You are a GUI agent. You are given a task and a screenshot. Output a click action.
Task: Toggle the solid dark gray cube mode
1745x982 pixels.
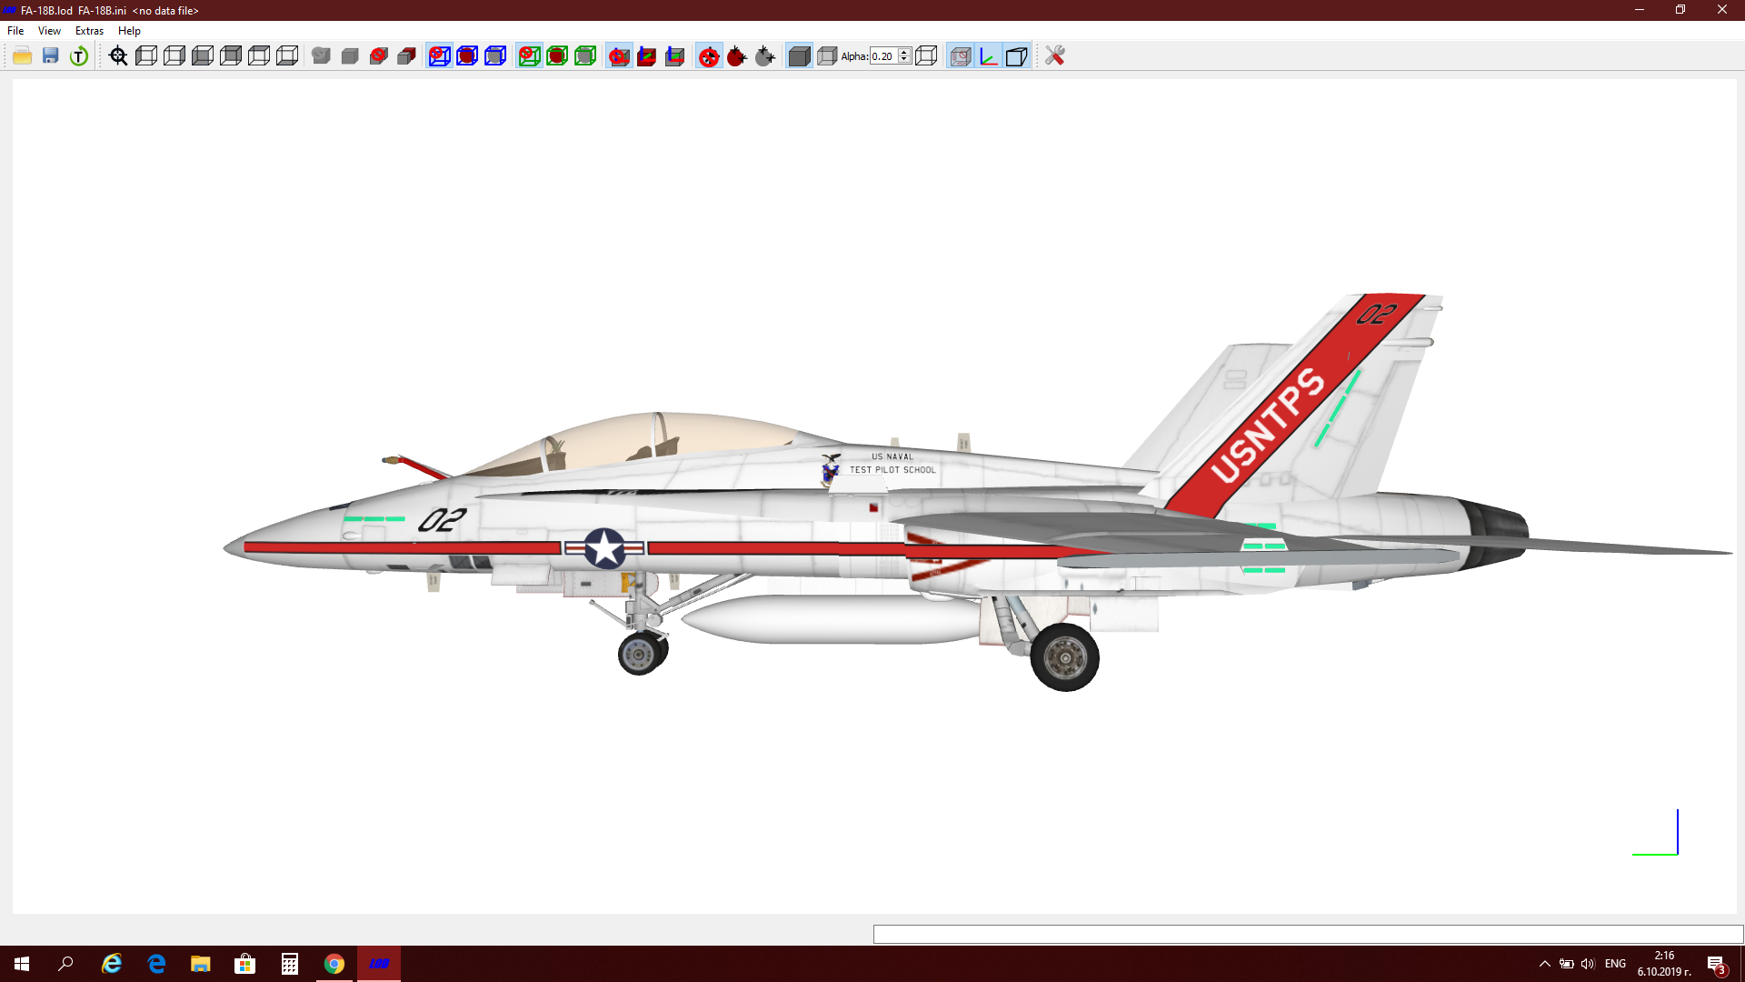[x=799, y=56]
